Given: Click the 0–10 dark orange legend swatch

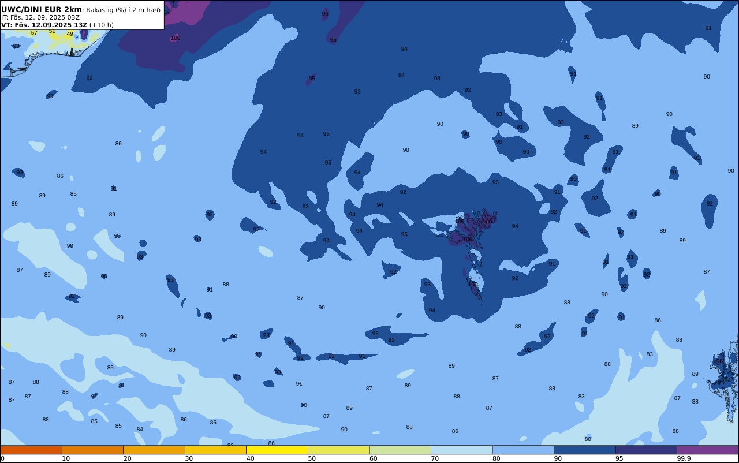Looking at the screenshot, I should (31, 450).
